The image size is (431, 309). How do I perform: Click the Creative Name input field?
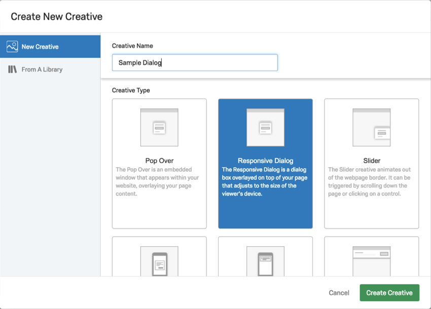pos(195,63)
